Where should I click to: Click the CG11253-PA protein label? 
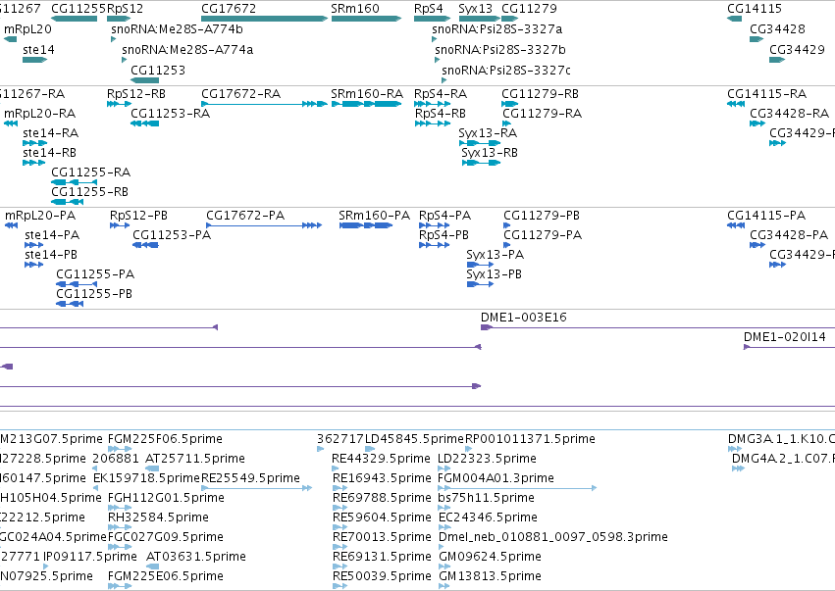172,235
